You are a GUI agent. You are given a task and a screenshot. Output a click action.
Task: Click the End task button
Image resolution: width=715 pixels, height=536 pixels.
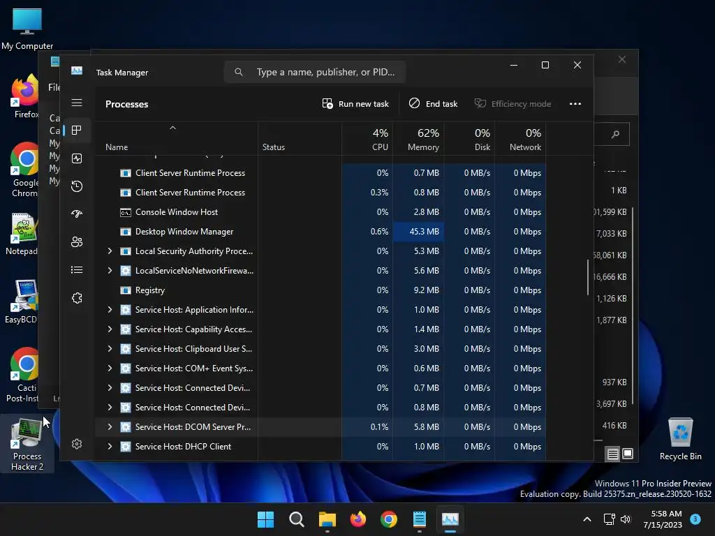(433, 104)
